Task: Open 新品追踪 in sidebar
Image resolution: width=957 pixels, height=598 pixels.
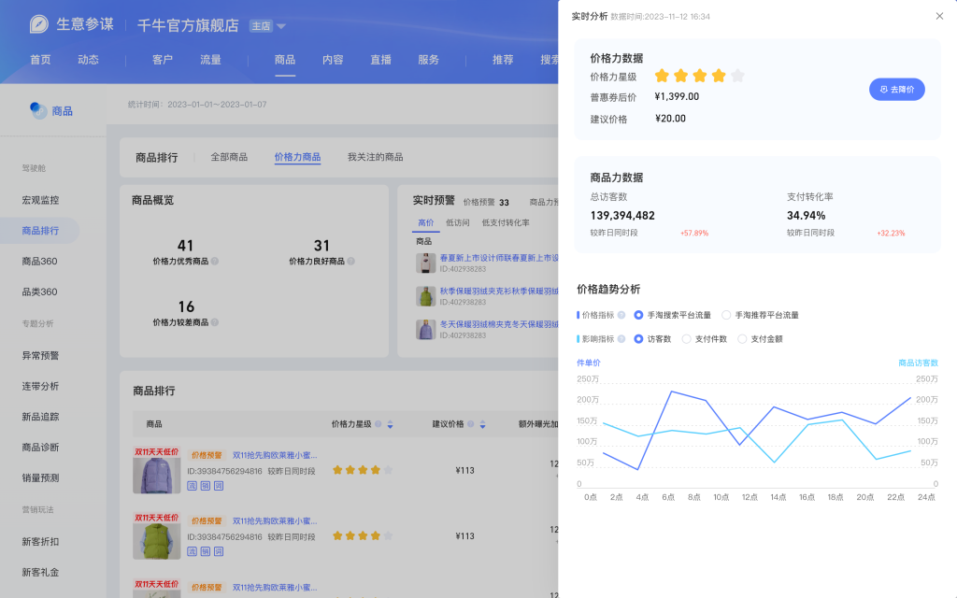Action: (40, 417)
